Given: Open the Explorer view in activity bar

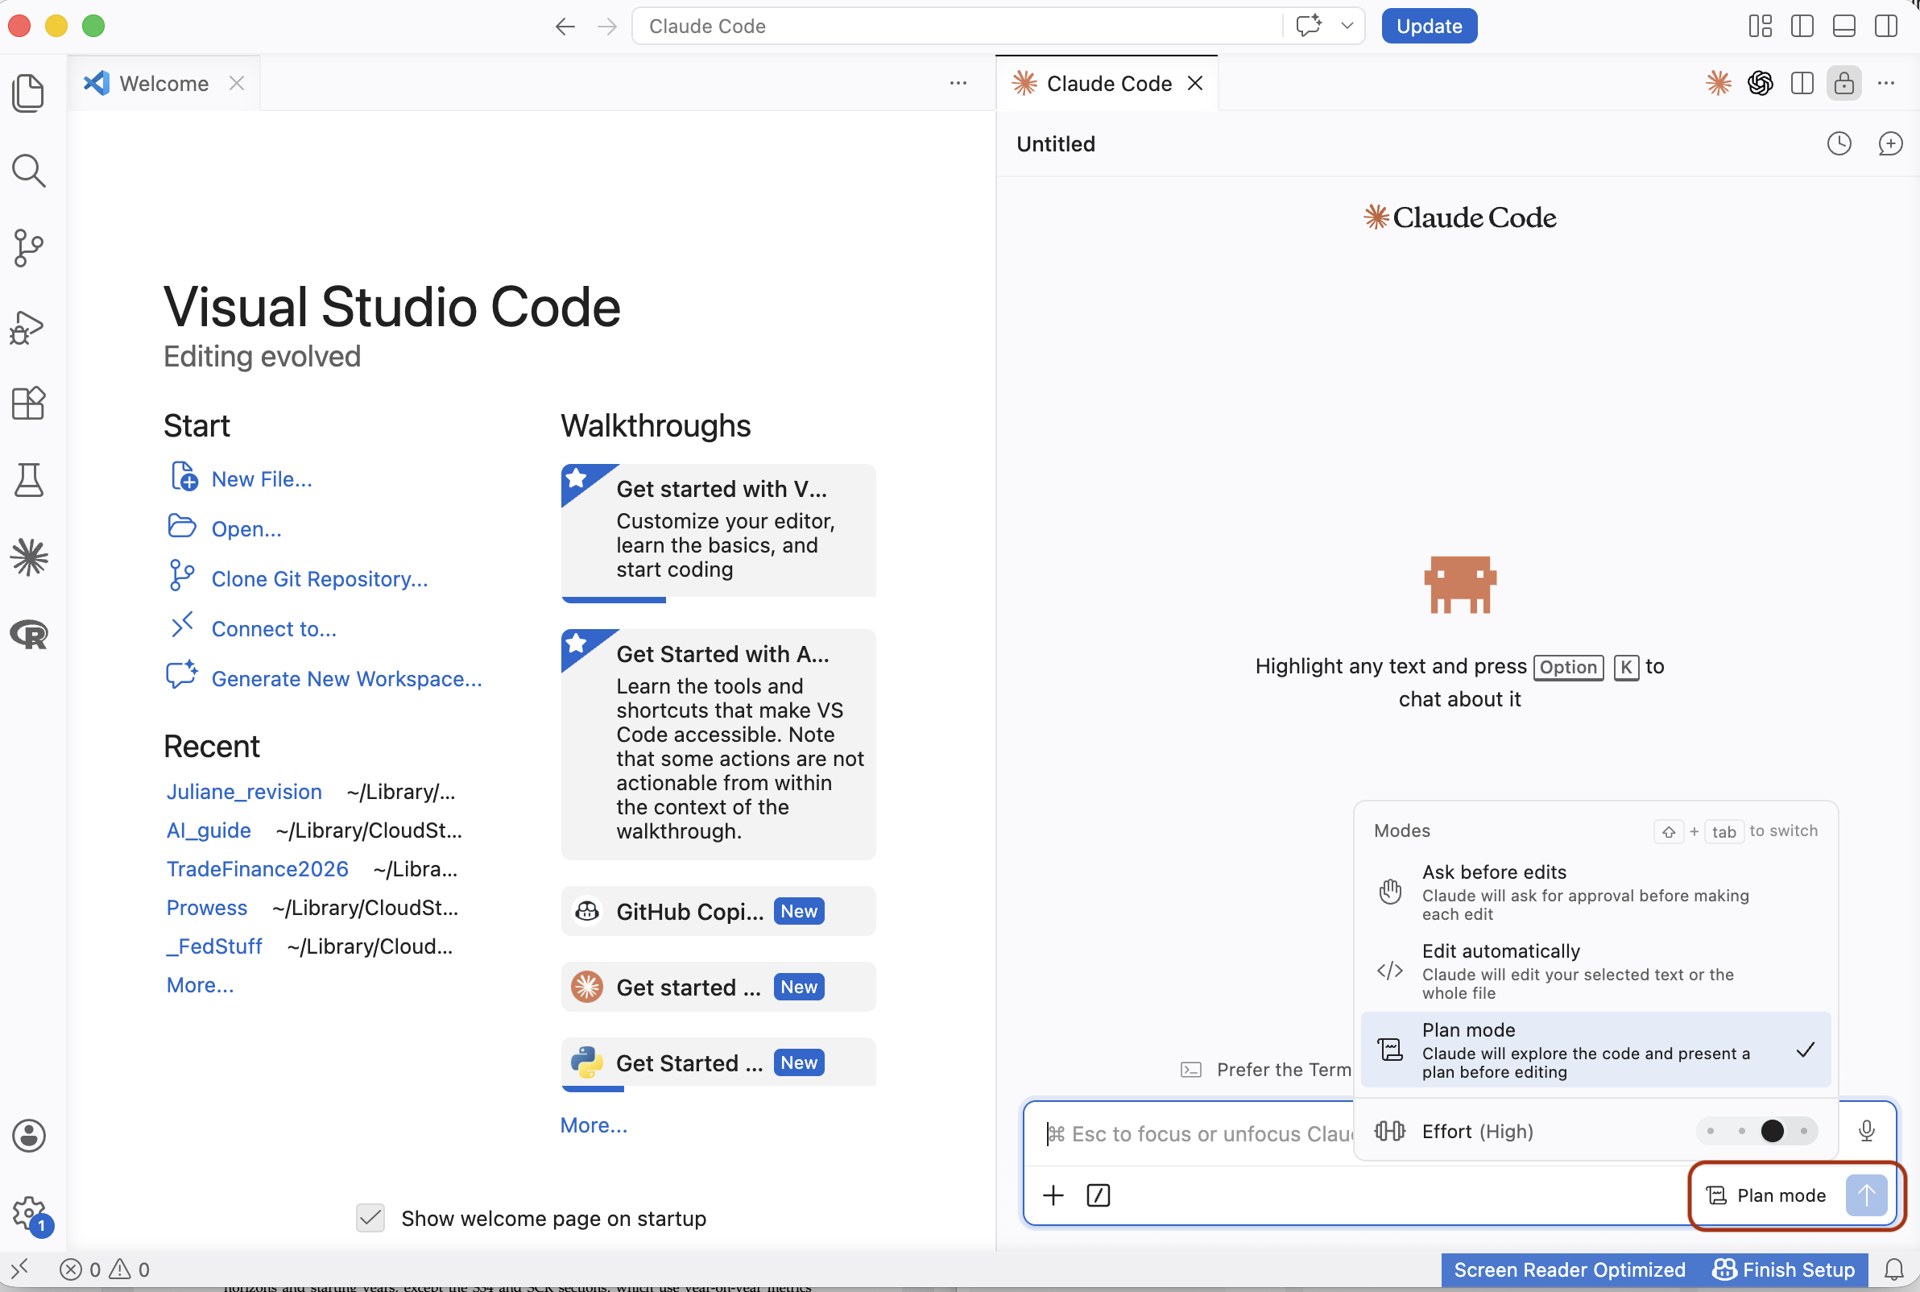Looking at the screenshot, I should (x=29, y=93).
